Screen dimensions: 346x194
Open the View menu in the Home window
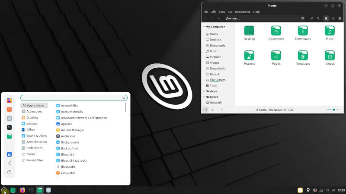[222, 12]
